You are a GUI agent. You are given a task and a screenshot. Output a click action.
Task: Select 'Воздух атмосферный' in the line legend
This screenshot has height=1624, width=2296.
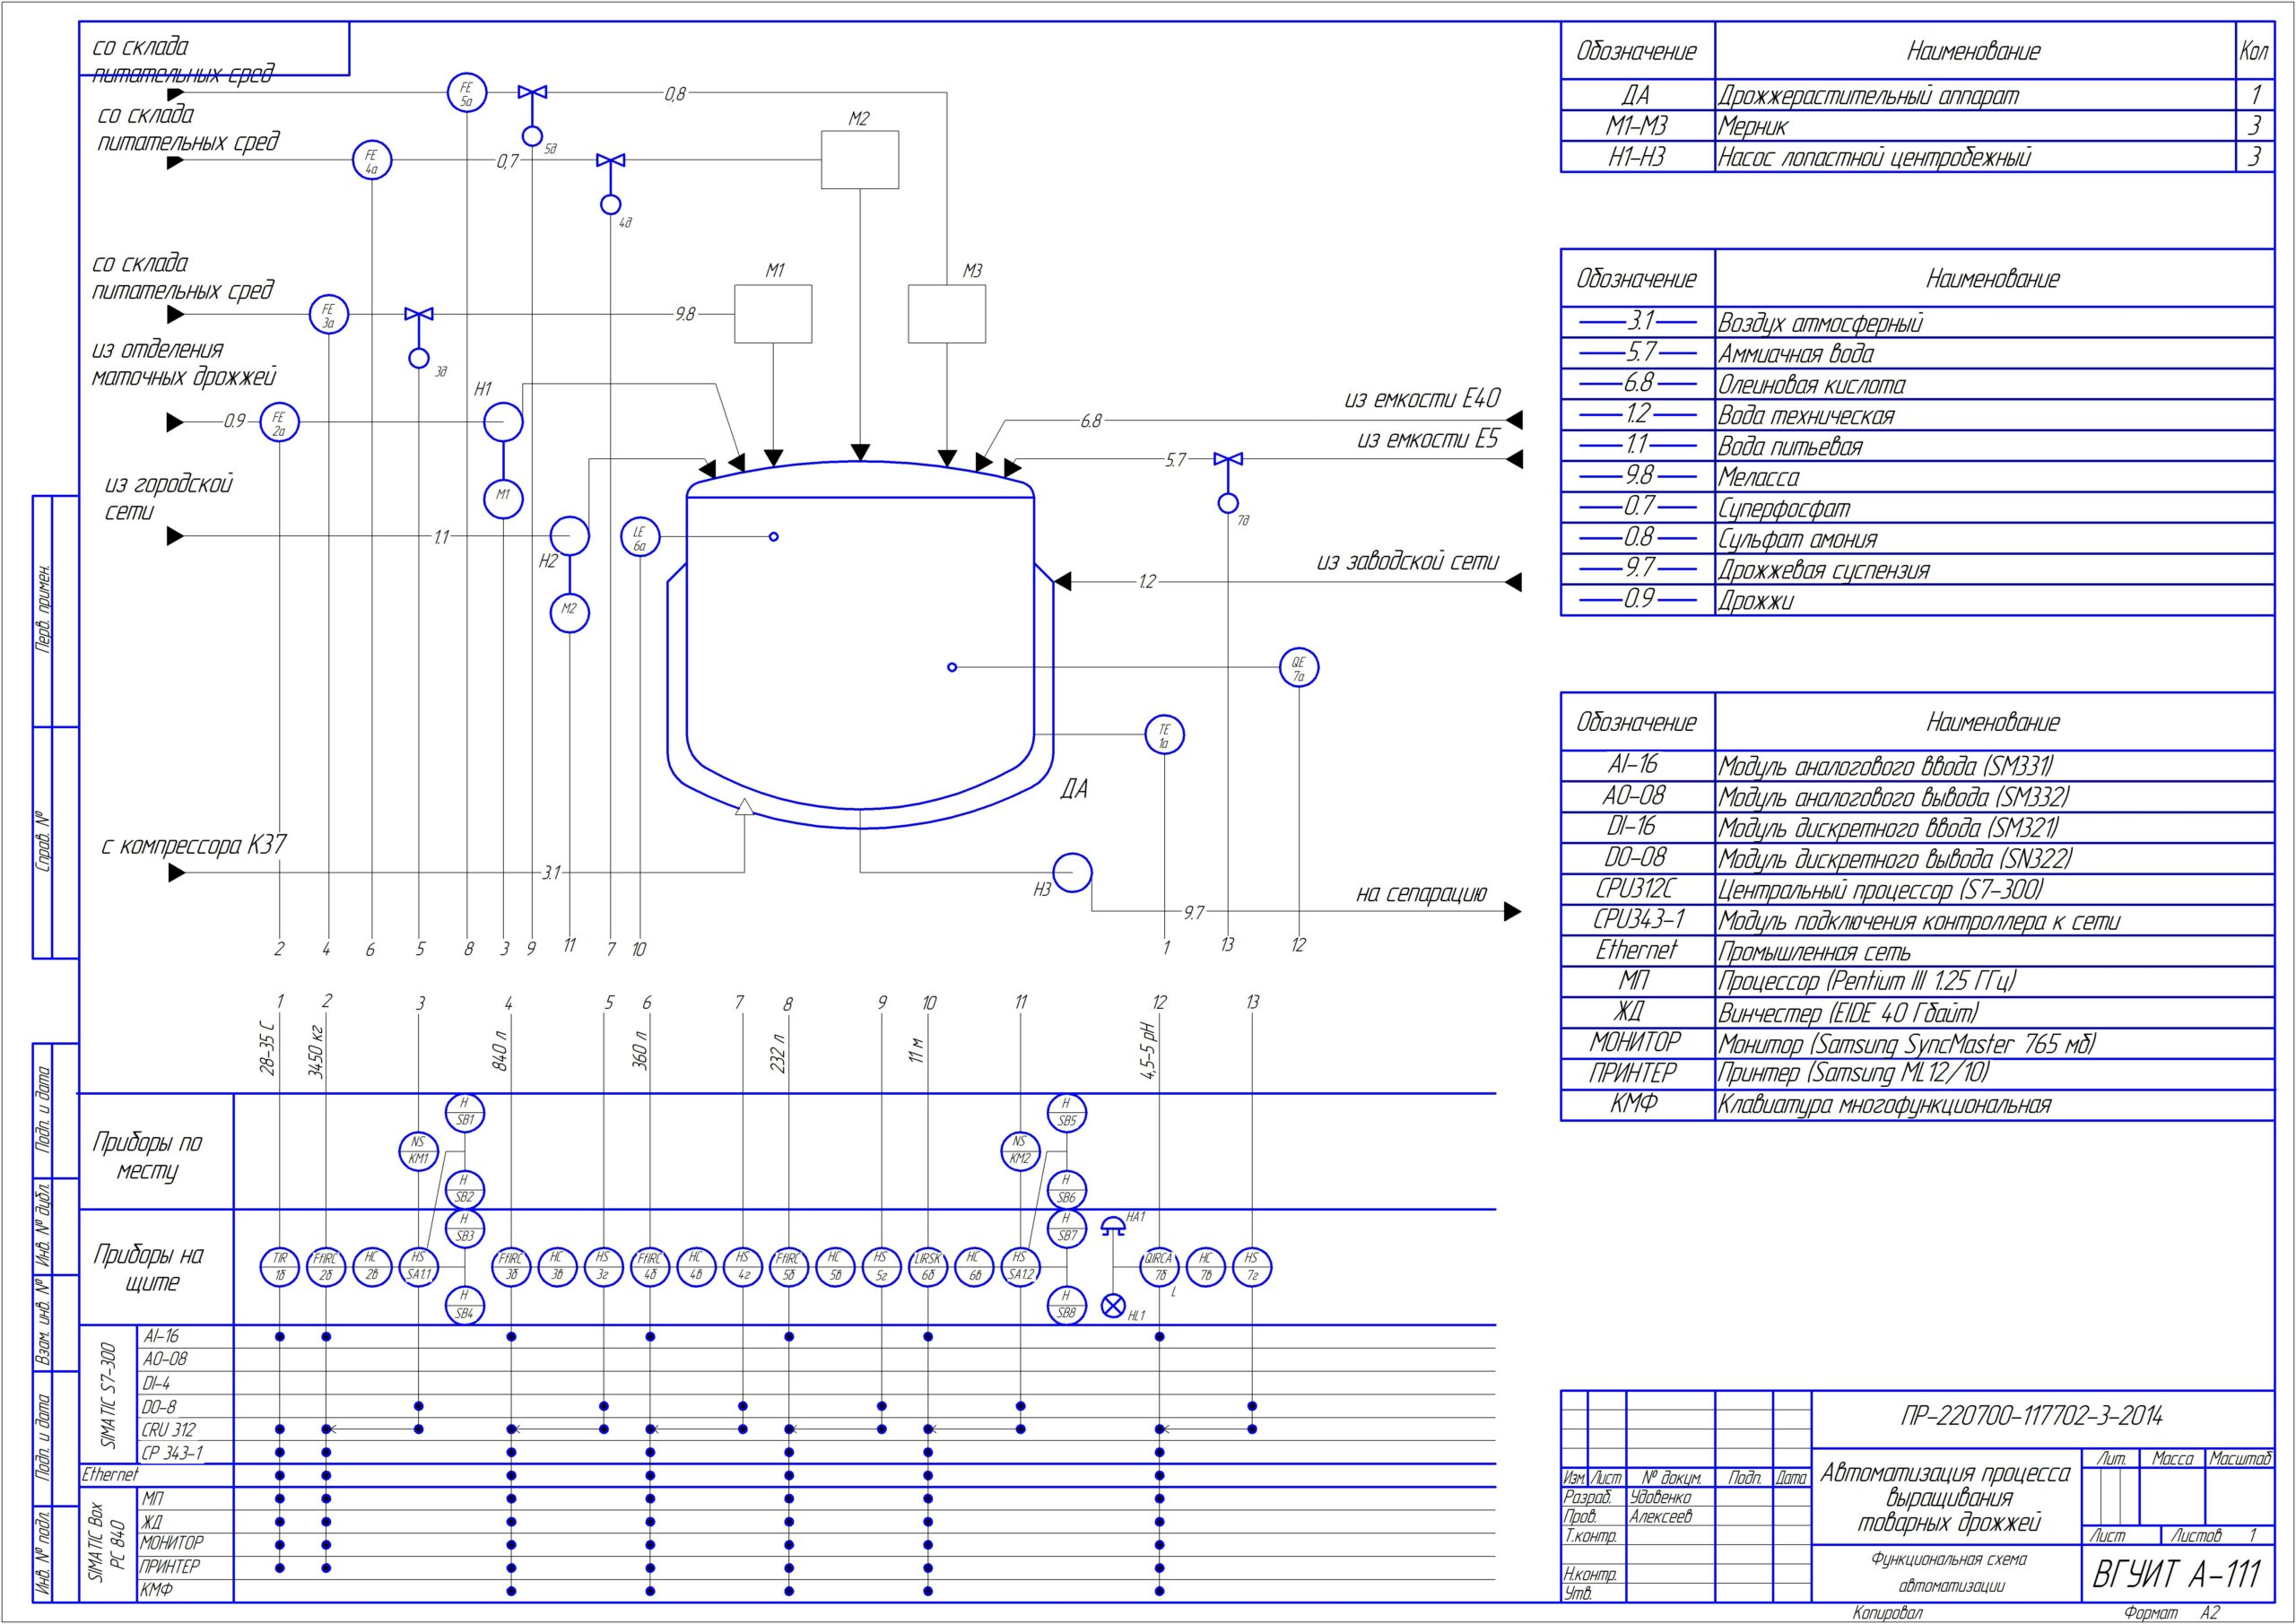[x=1820, y=323]
